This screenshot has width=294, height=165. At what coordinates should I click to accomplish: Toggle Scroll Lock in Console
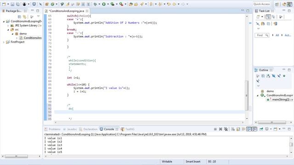[x=238, y=129]
